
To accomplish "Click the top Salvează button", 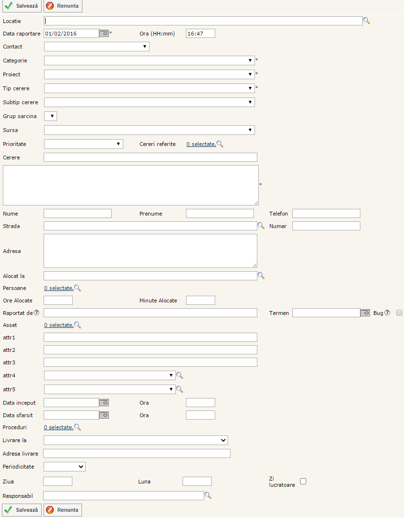I will (22, 6).
